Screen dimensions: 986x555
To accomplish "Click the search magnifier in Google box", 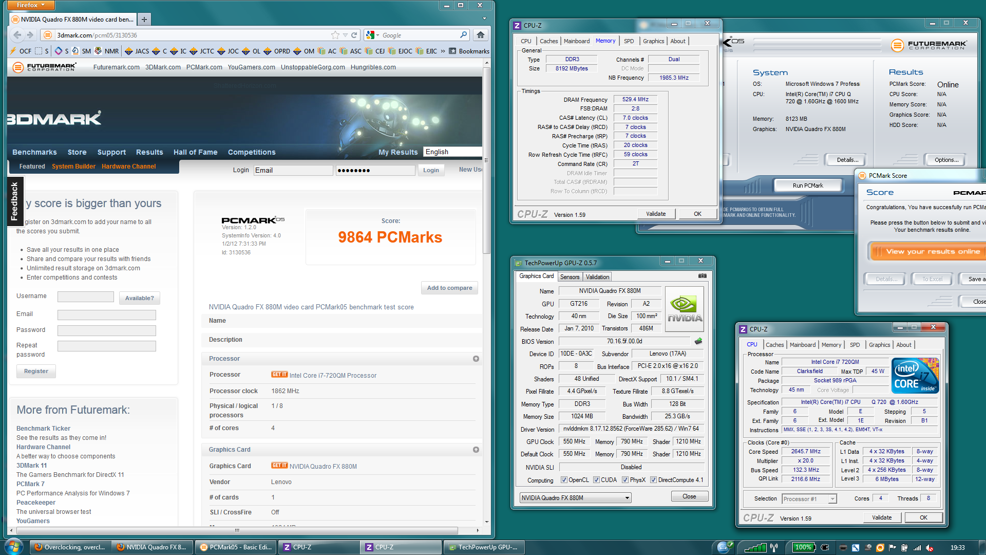I will [463, 35].
